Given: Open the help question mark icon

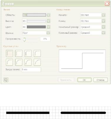Looking at the screenshot, I should pyautogui.click(x=6, y=80).
